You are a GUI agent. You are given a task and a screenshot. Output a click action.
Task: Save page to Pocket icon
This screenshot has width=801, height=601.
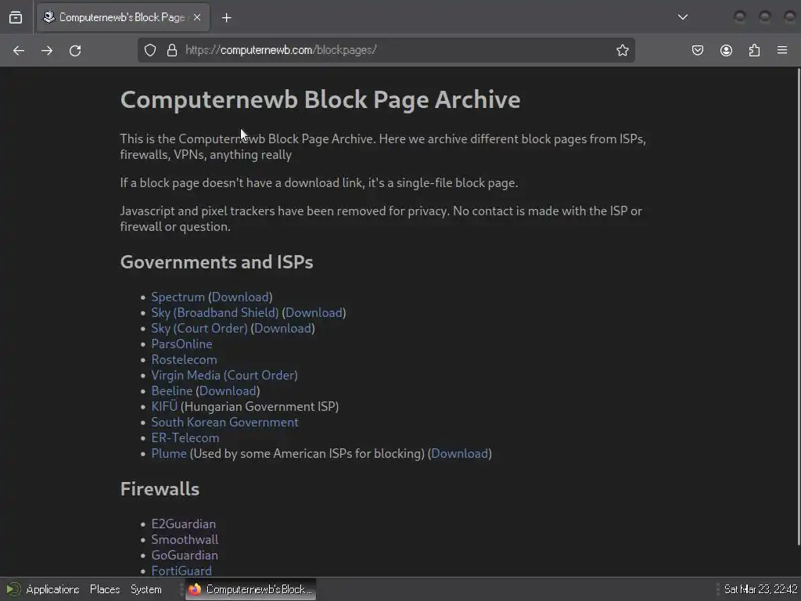click(698, 50)
